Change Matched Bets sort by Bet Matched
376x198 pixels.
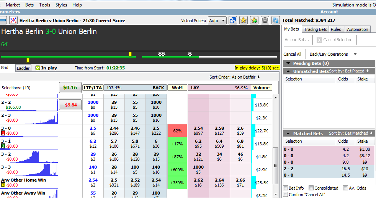point(351,133)
